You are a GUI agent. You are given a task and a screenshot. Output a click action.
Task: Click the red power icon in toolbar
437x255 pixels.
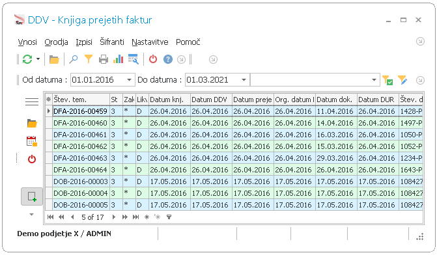(x=153, y=59)
